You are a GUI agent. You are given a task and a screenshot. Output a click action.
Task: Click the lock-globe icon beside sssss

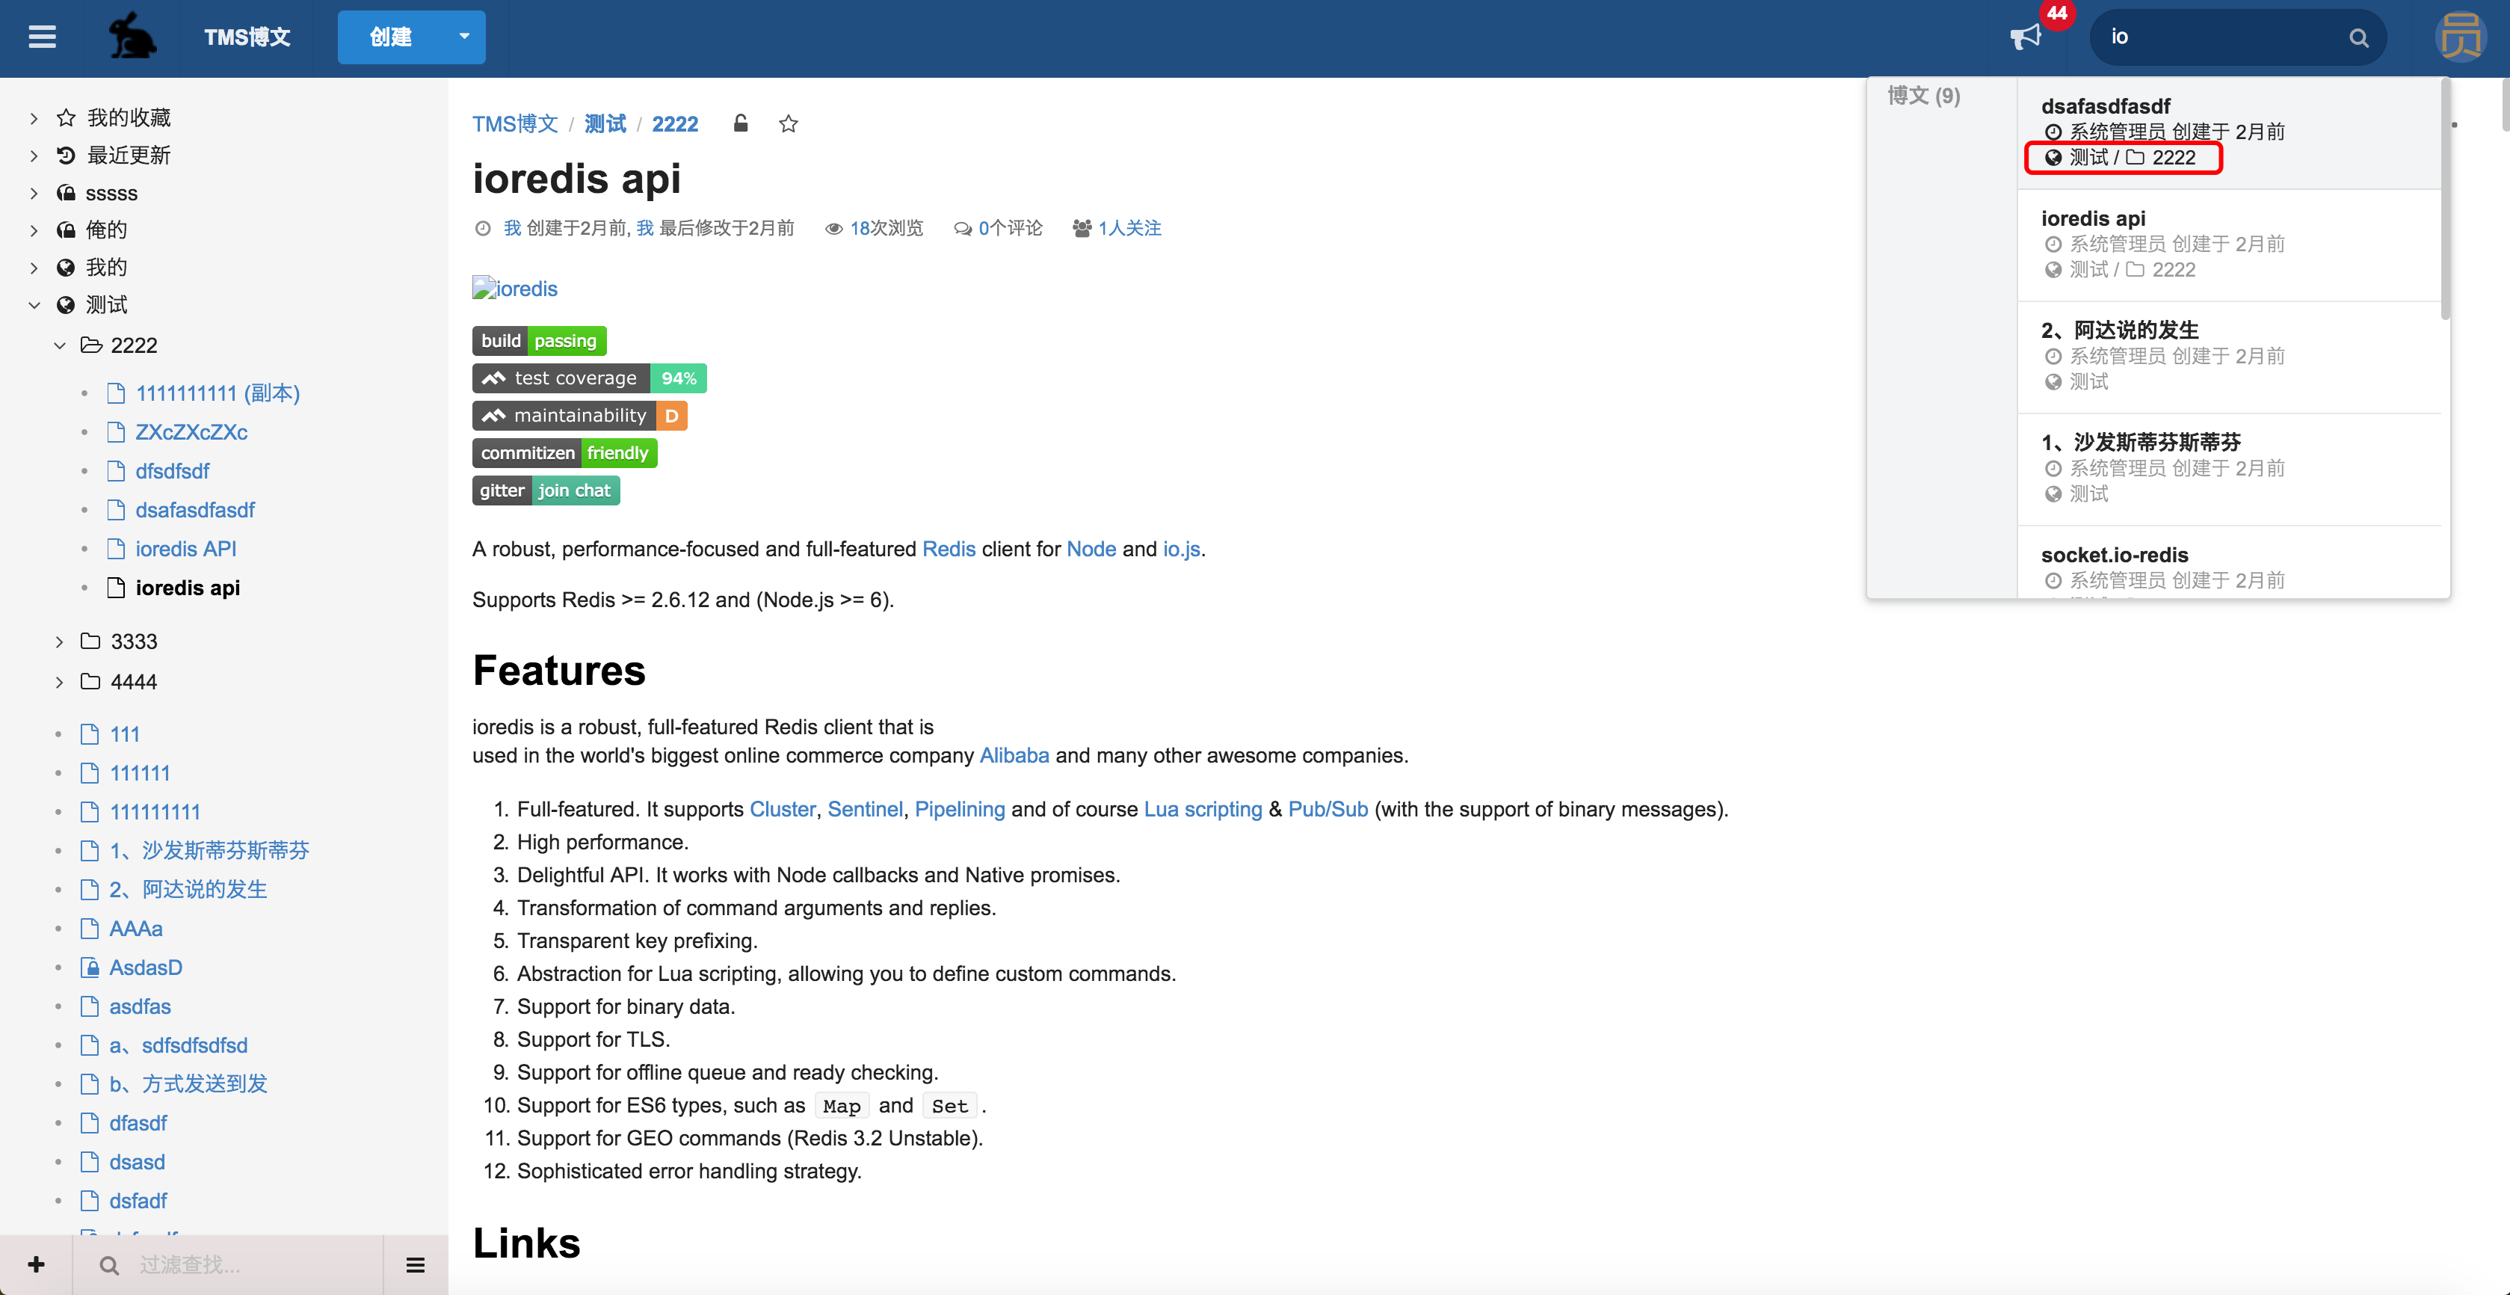[x=65, y=192]
